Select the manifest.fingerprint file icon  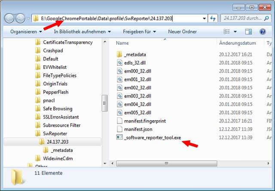119,121
